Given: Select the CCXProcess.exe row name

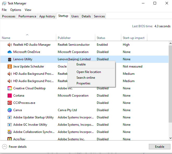Looking at the screenshot, I should pyautogui.click(x=24, y=103).
